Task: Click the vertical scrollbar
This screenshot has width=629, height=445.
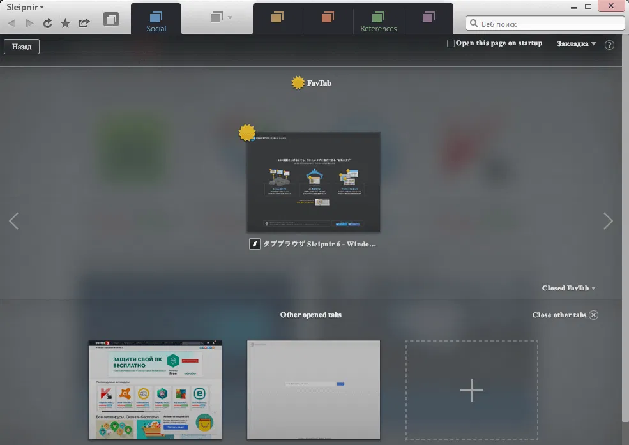Action: click(625, 229)
